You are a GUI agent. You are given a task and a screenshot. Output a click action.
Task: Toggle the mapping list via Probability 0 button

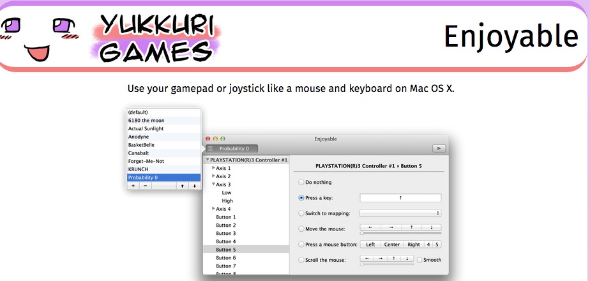232,149
